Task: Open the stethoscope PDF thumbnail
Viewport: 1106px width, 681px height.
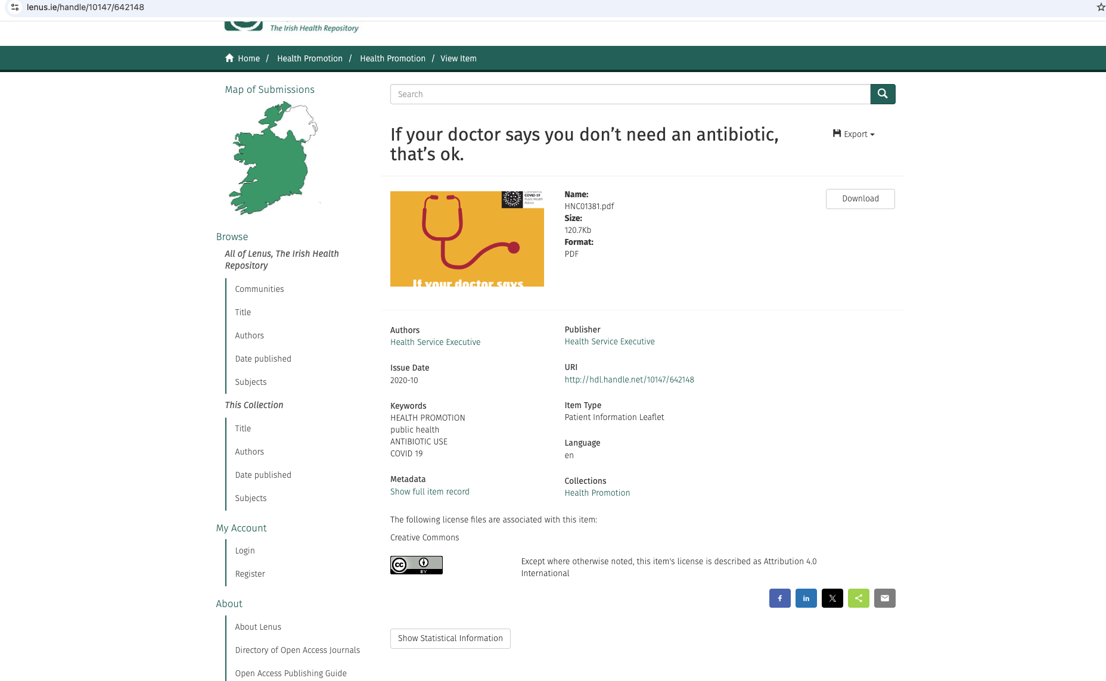Action: coord(467,239)
